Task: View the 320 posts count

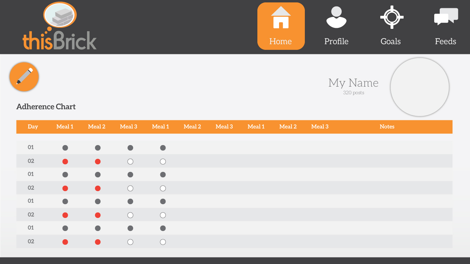Action: (353, 93)
